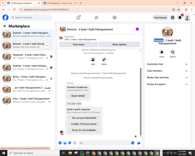195x156 pixels.
Task: Open the Windows Start button
Action: 4,153
